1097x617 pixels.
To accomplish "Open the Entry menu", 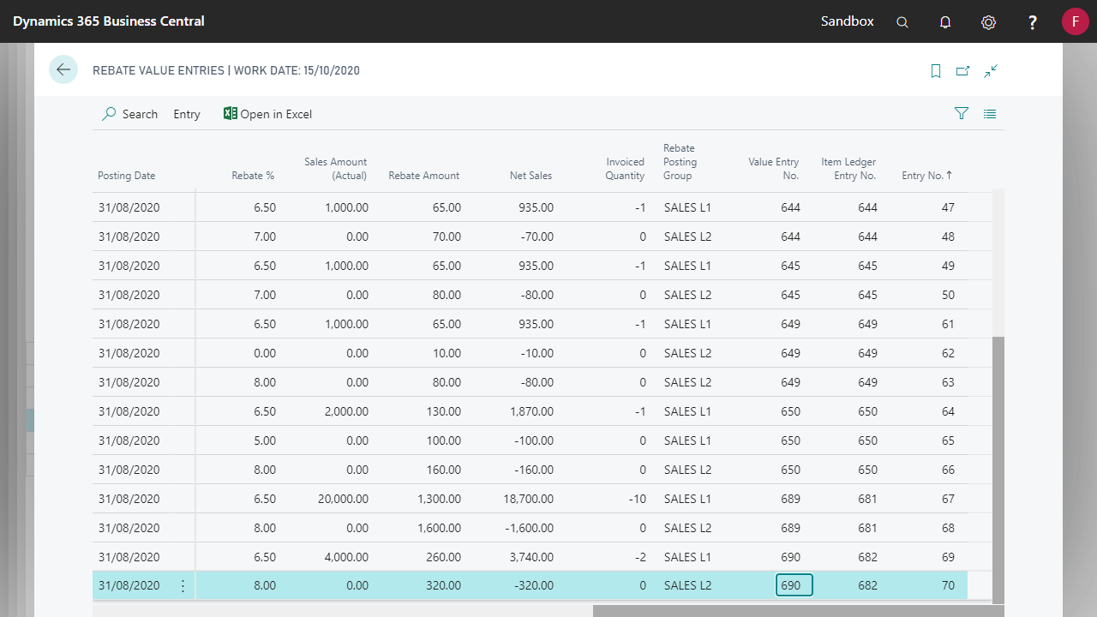I will (x=186, y=114).
